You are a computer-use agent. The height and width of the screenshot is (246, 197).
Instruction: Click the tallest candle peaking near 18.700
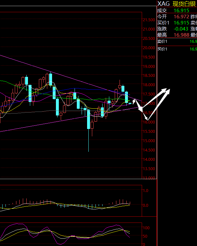(50, 79)
